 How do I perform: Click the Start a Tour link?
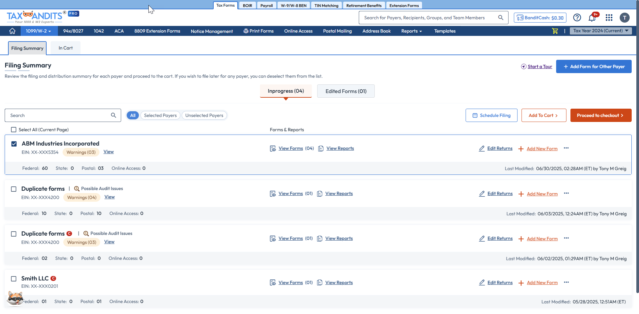[x=539, y=66]
